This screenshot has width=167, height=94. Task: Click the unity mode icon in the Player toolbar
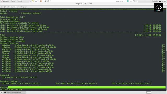tap(50, 1)
